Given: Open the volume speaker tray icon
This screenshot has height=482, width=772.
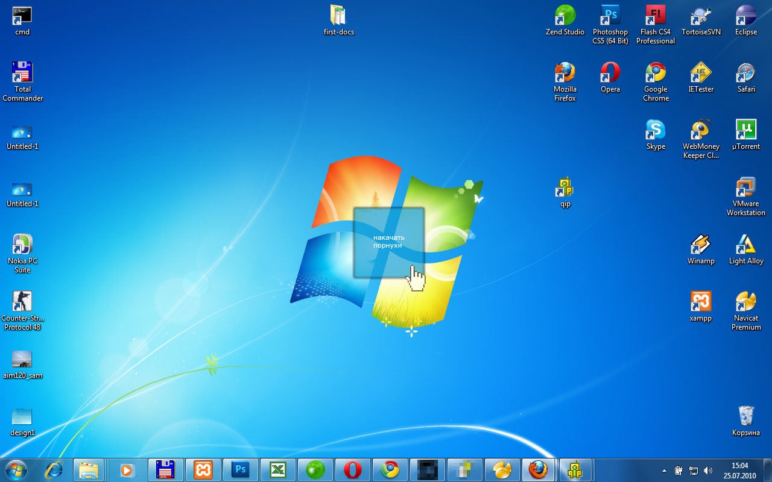Looking at the screenshot, I should [707, 471].
